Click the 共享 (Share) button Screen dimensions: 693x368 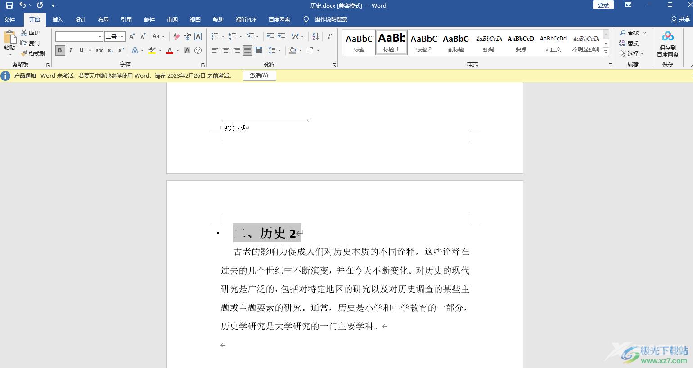click(680, 19)
